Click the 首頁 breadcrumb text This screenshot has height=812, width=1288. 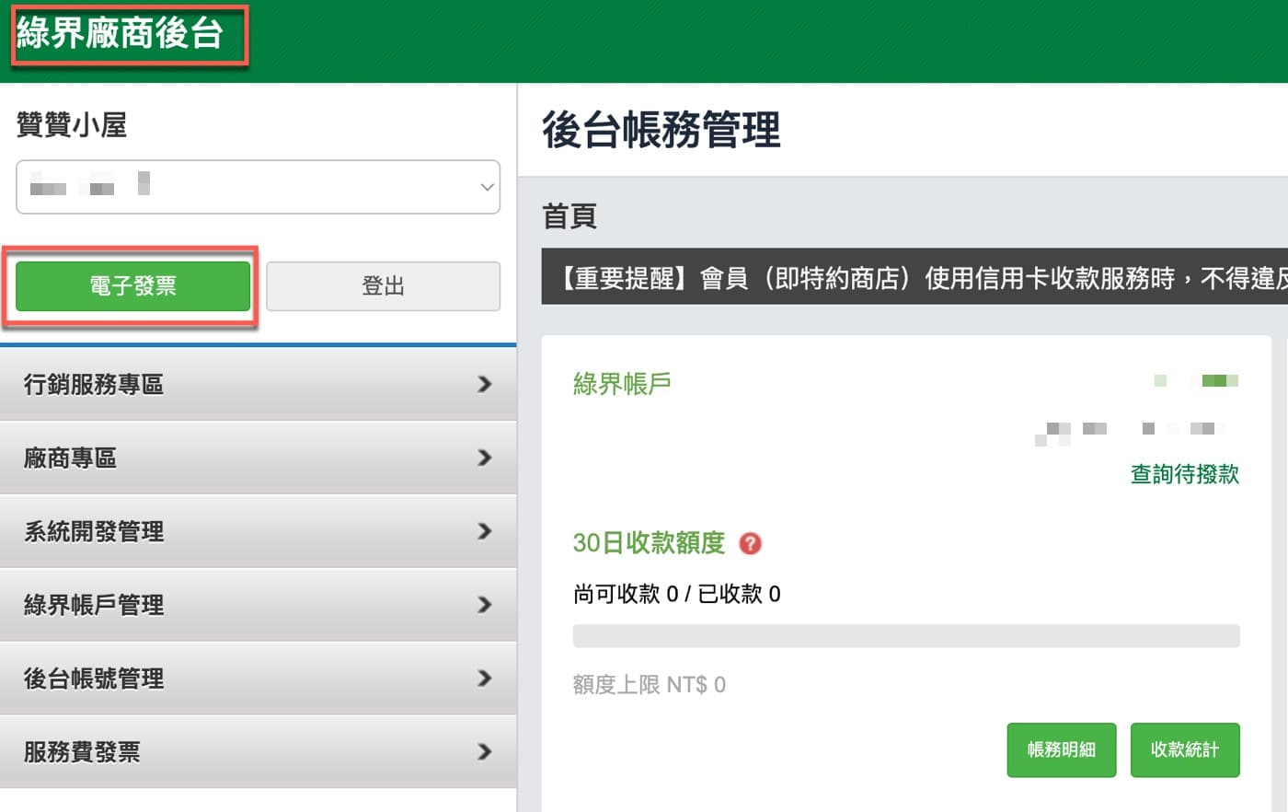[x=569, y=216]
